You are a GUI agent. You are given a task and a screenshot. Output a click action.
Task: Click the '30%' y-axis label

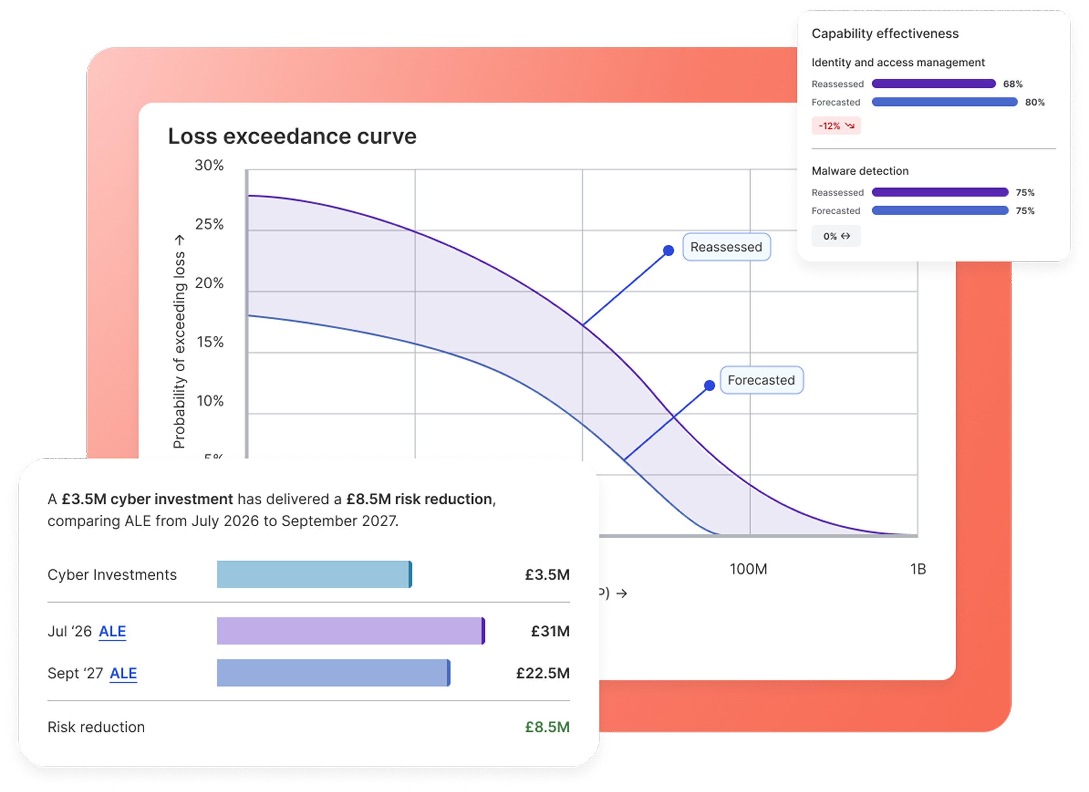[x=209, y=165]
